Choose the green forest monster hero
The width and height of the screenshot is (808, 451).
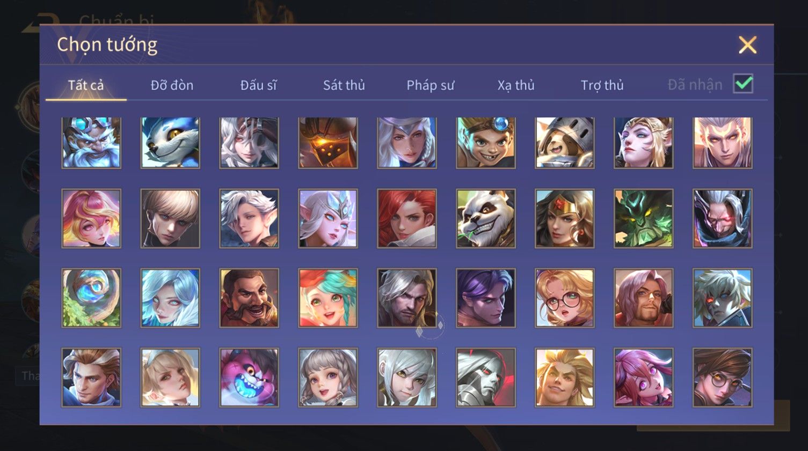643,218
